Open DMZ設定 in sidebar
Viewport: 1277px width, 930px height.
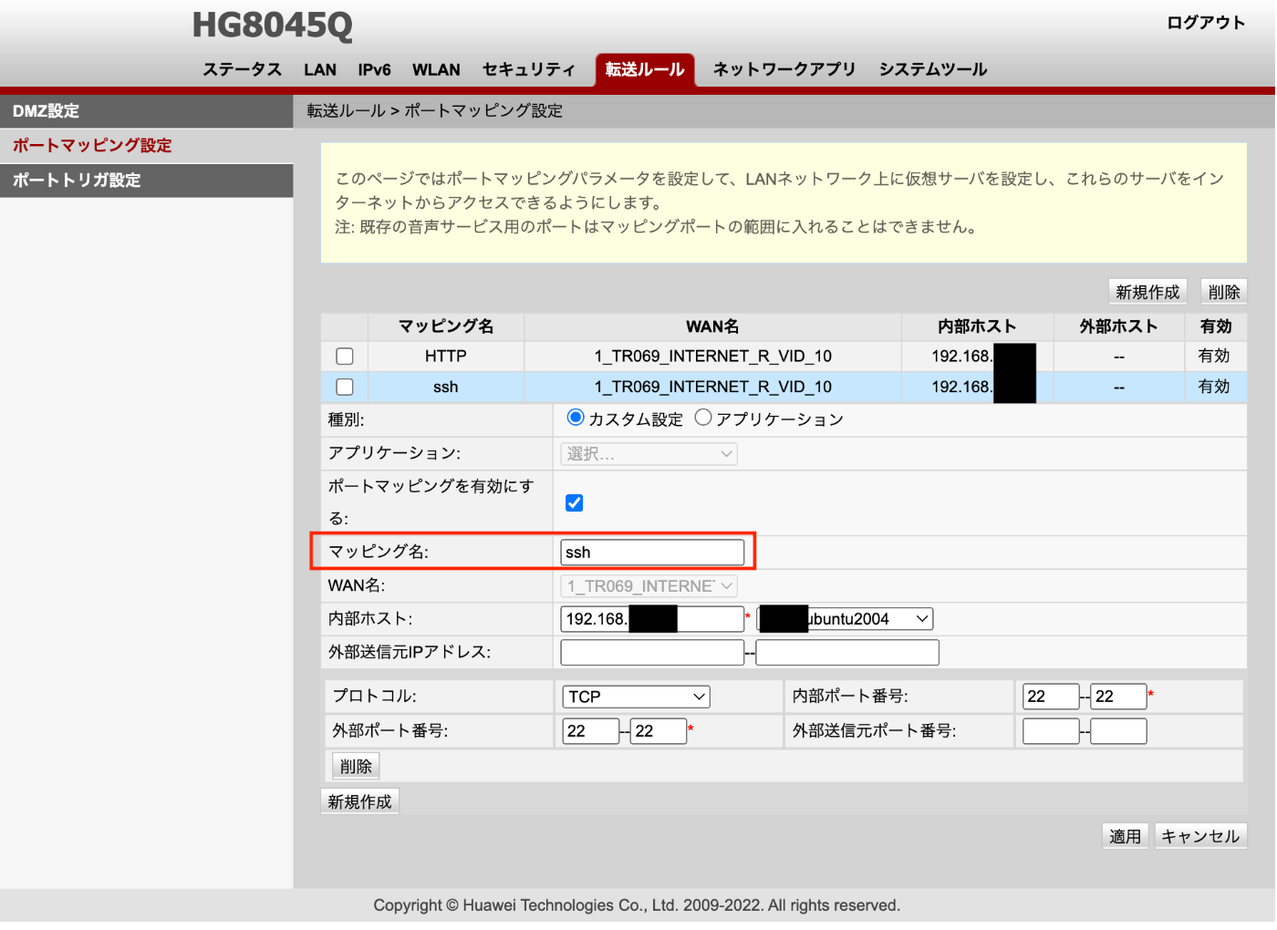(x=146, y=111)
